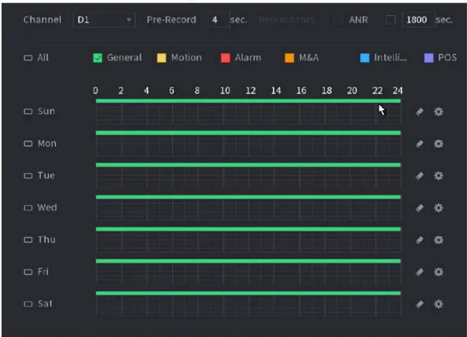
Task: Click the eraser icon for Tue row
Action: (419, 176)
